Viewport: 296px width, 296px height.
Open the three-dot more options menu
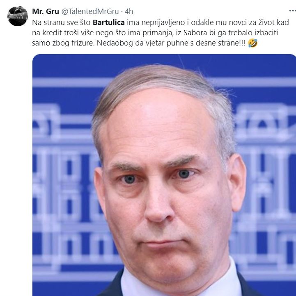click(x=292, y=11)
